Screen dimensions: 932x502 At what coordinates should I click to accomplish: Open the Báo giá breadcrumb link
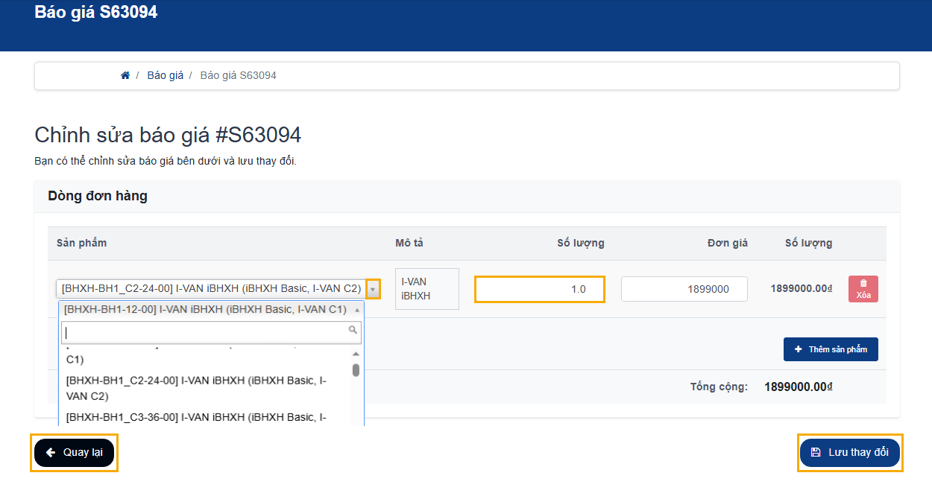165,75
